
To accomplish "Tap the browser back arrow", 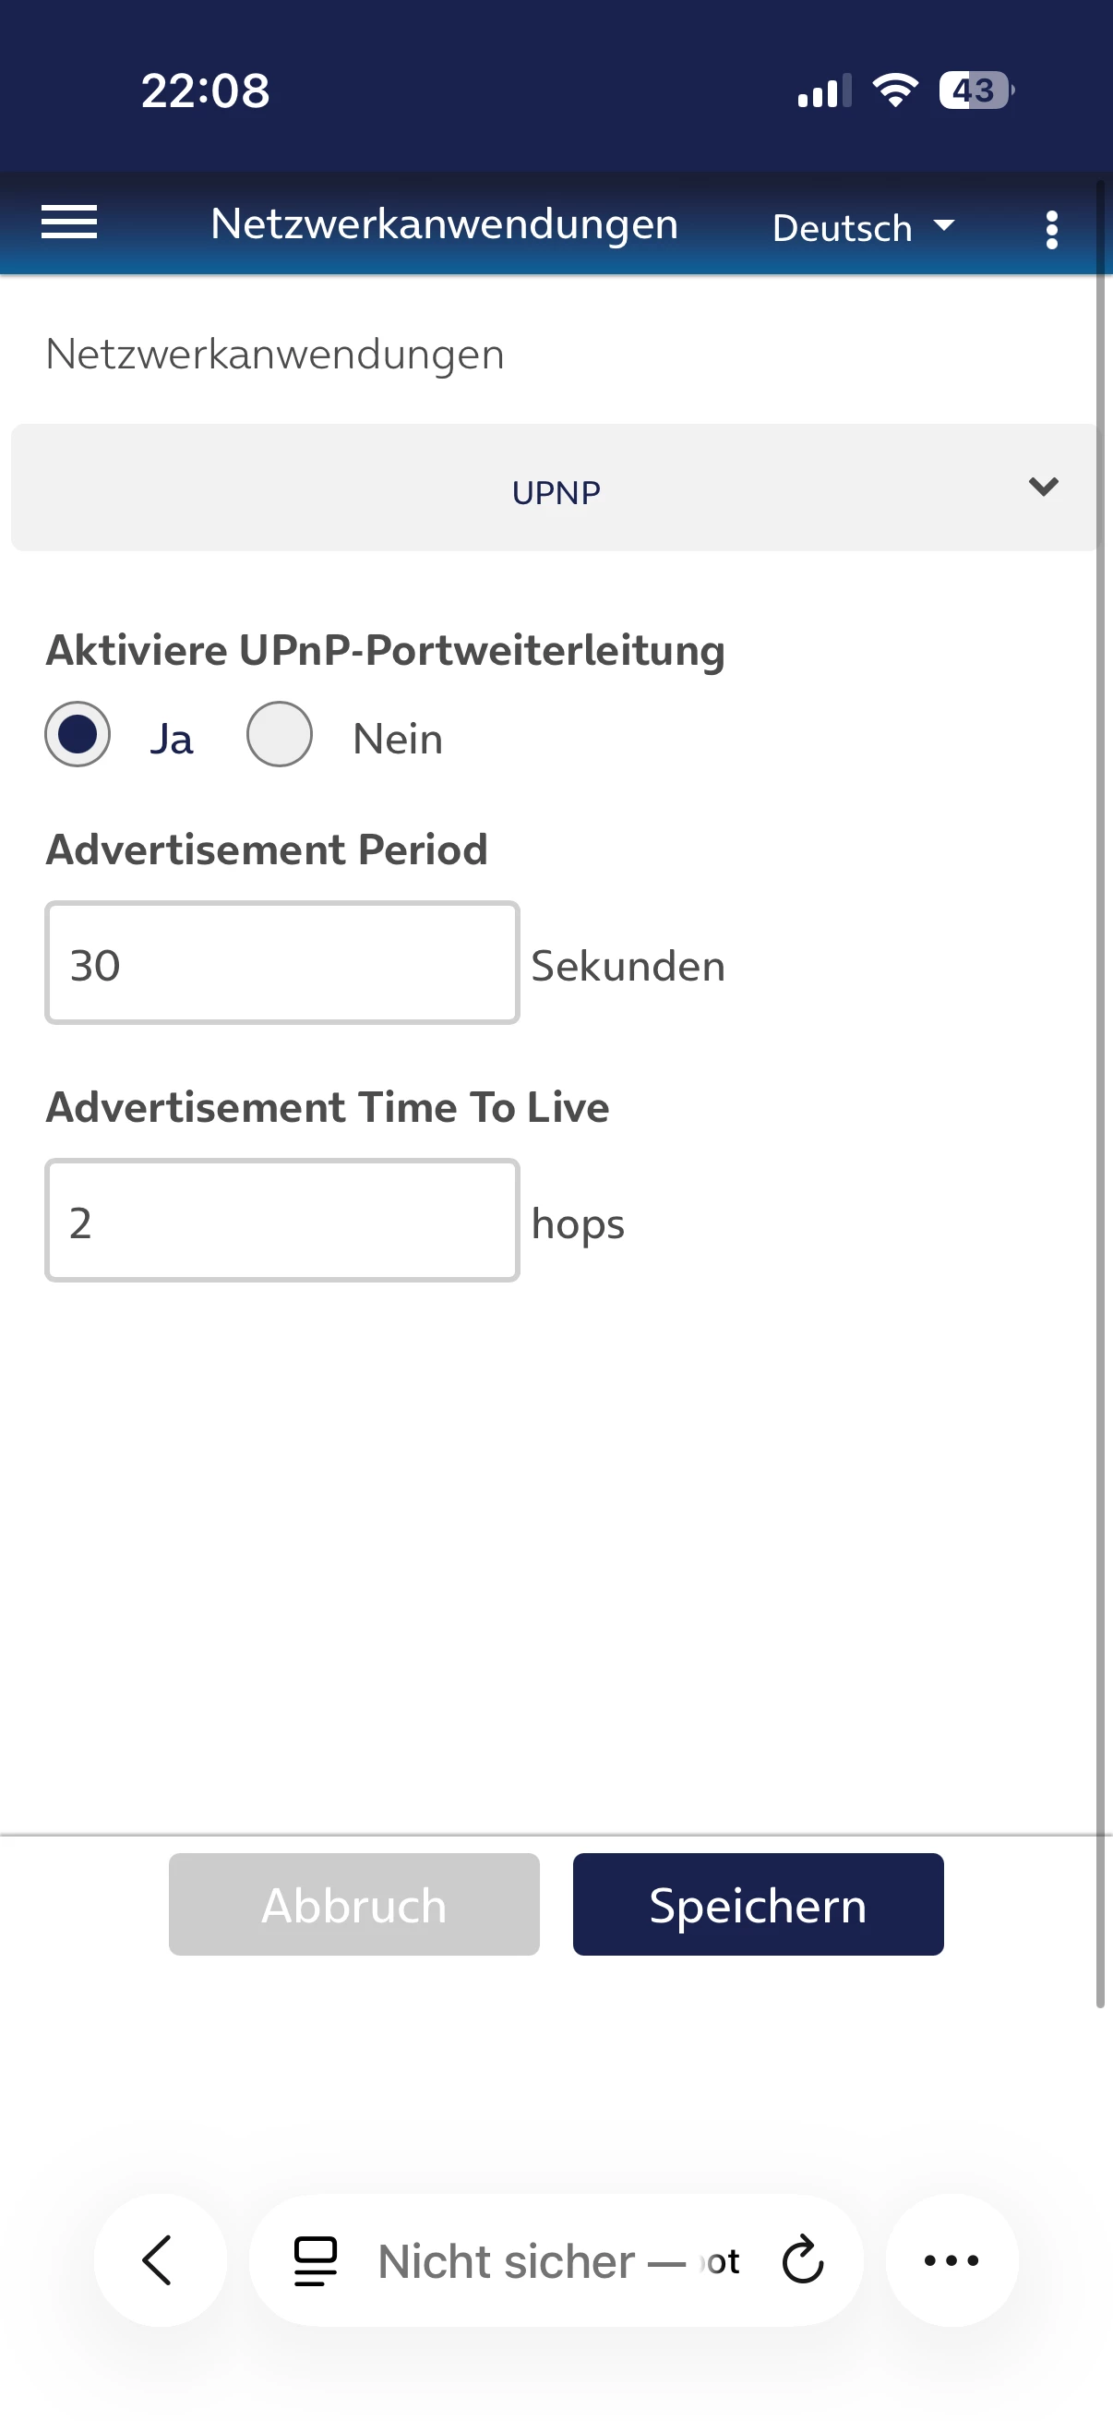I will coord(160,2259).
